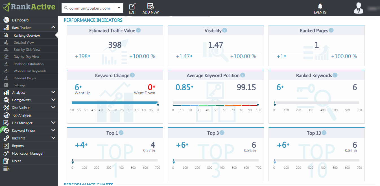Click the Estimated Traffic Value info icon
This screenshot has height=186, width=380.
138,30
